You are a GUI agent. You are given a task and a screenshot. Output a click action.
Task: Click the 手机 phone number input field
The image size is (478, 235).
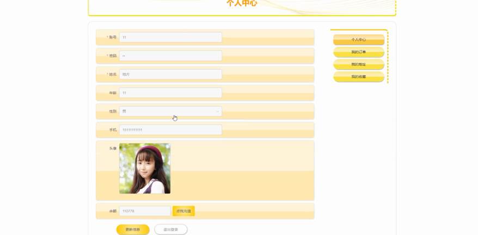click(x=170, y=130)
